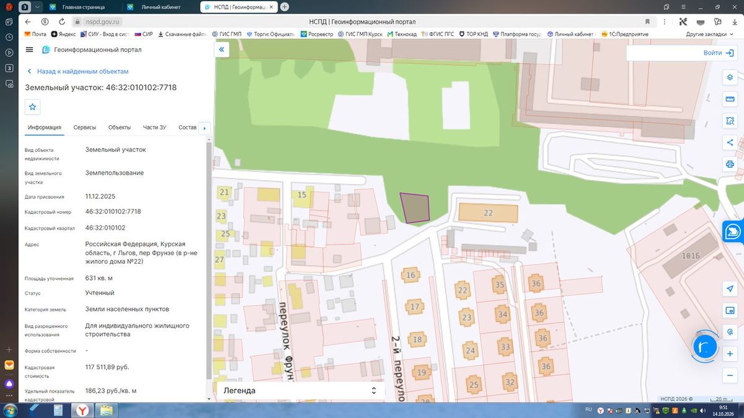Collapse the info side panel with double chevron
The width and height of the screenshot is (744, 418).
[222, 50]
